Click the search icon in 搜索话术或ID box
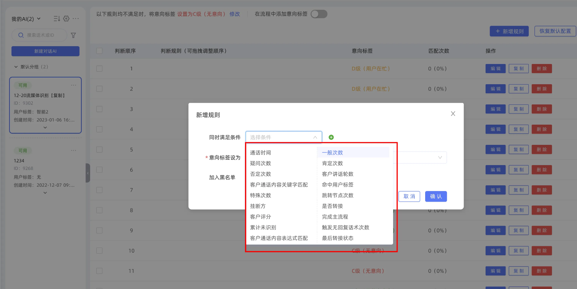 coord(21,35)
